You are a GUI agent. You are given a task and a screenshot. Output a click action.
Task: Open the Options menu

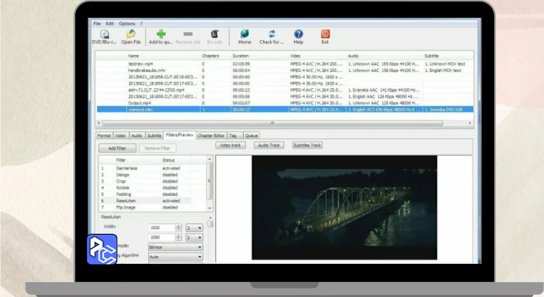pyautogui.click(x=127, y=24)
